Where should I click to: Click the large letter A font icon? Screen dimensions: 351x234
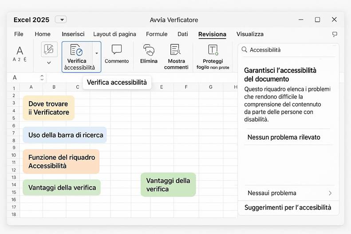20,51
